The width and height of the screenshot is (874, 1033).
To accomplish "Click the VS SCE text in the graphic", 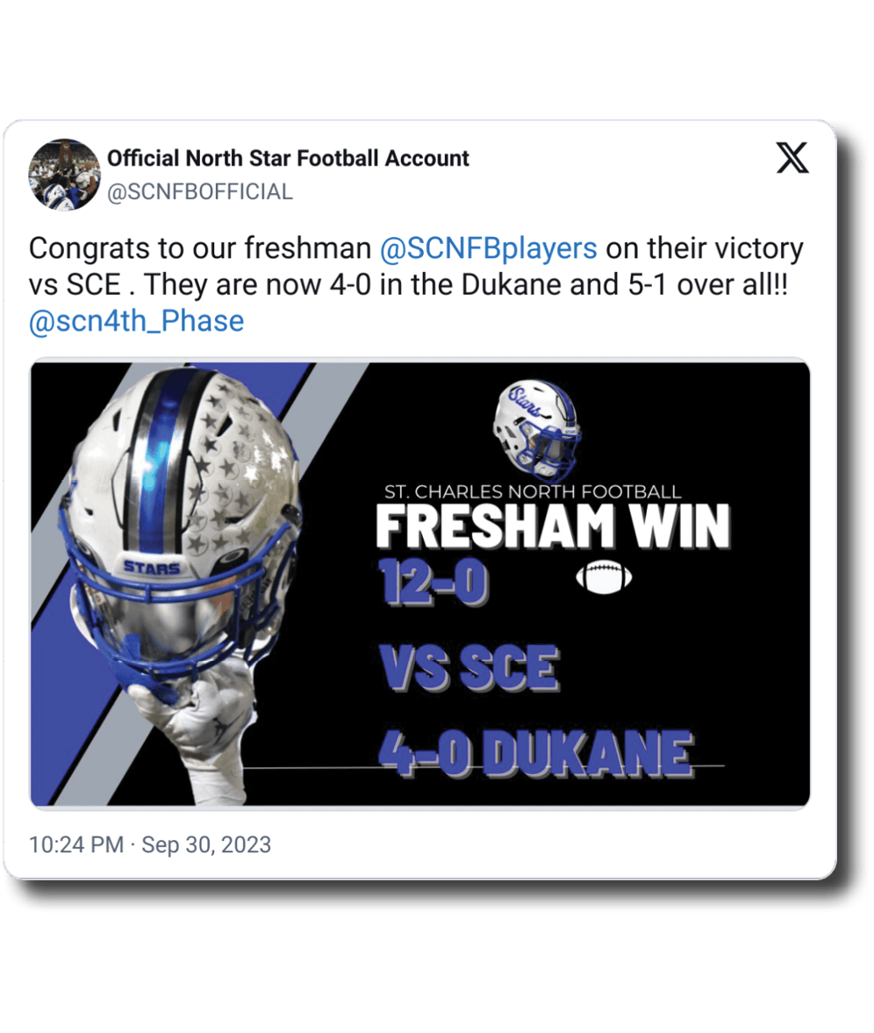I will point(469,667).
